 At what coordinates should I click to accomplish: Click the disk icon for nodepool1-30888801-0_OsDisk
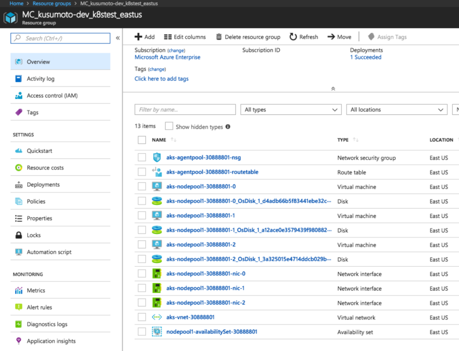[157, 201]
